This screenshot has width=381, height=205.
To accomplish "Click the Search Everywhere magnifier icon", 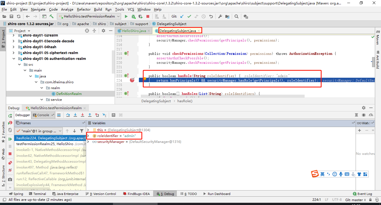I will (237, 16).
